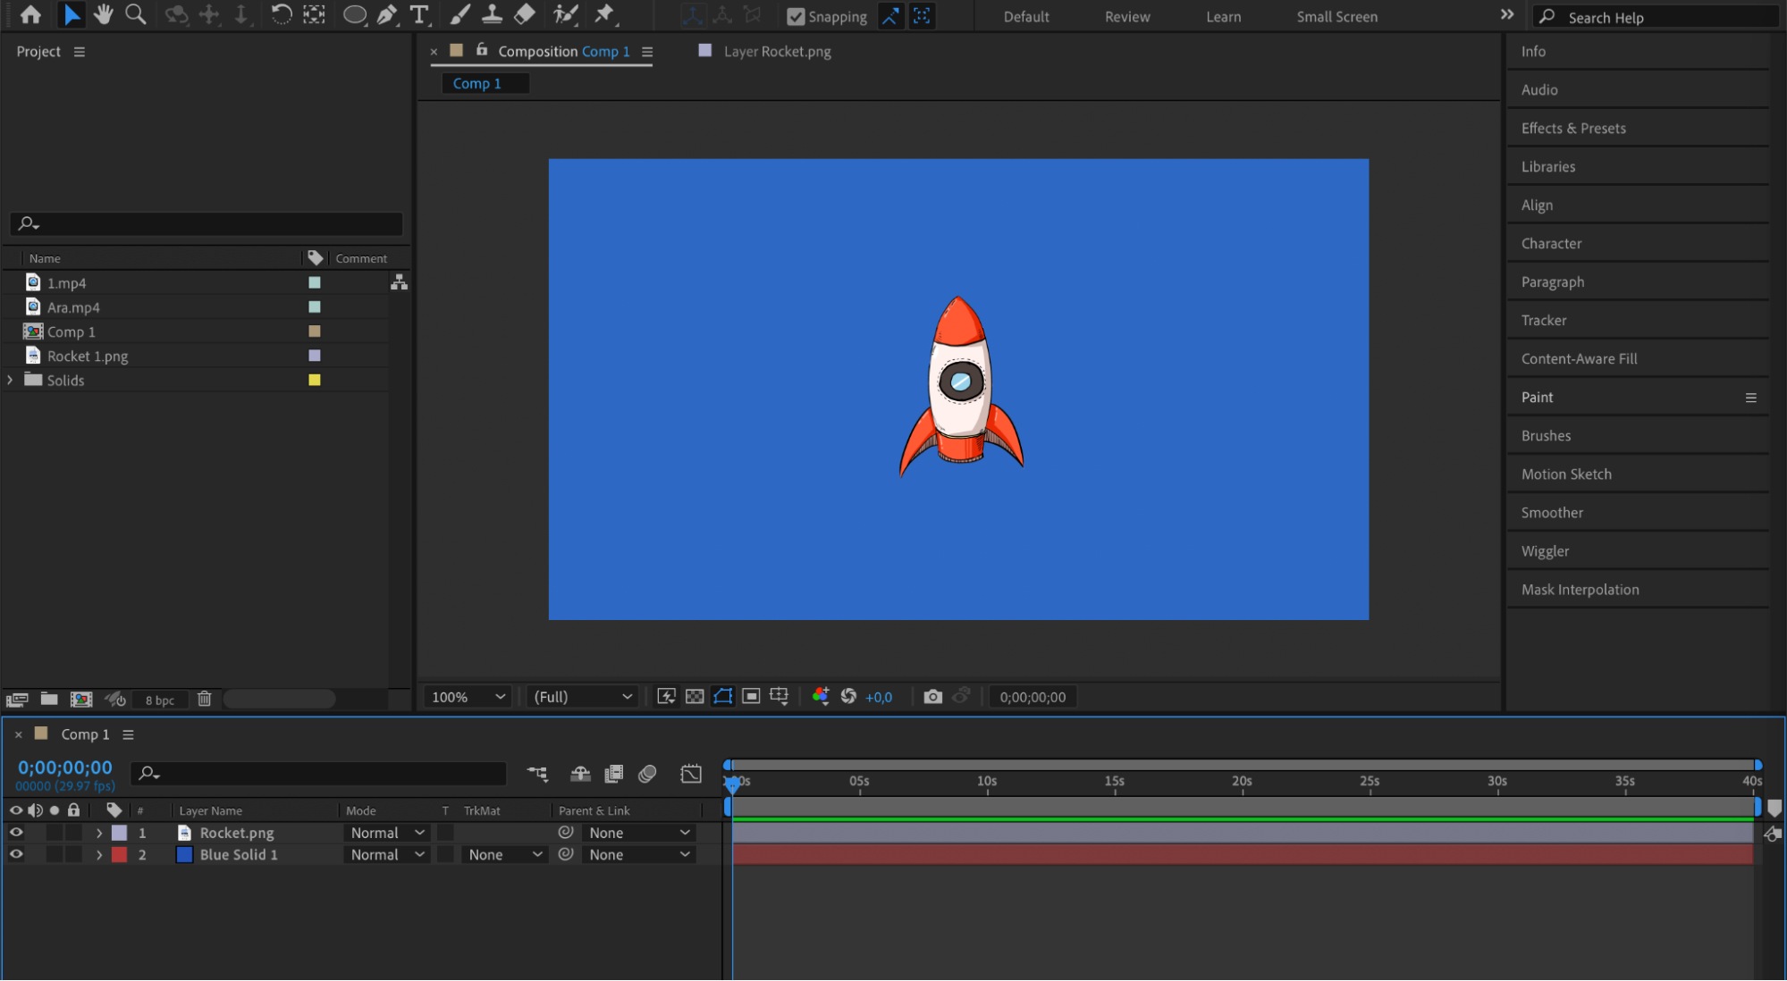1787x981 pixels.
Task: Open Blue Solid 1 TrkMat dropdown
Action: tap(505, 855)
